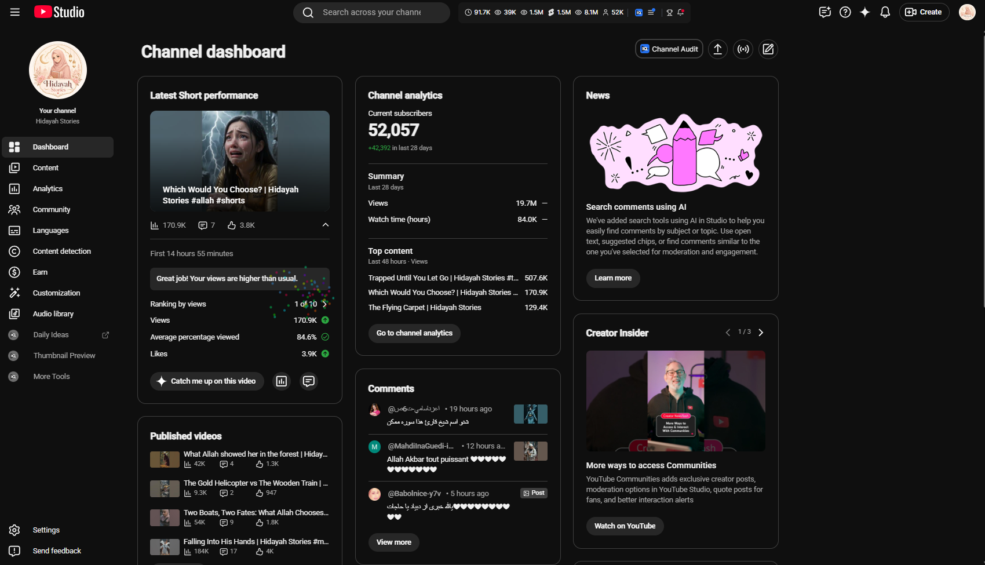Go to previous Creator Insider card

pyautogui.click(x=728, y=333)
